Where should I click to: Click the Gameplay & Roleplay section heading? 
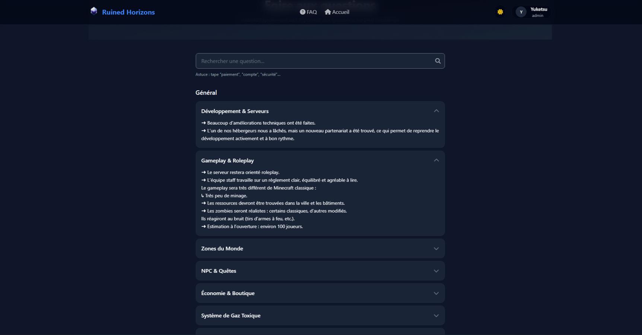[227, 160]
